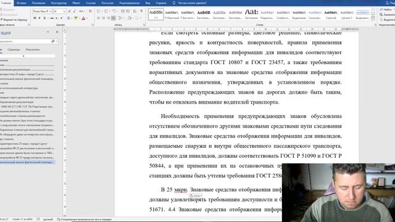Increase the font size

point(70,11)
